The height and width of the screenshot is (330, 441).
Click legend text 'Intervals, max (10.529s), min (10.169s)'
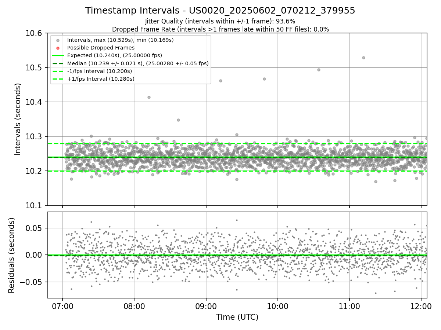pyautogui.click(x=121, y=40)
